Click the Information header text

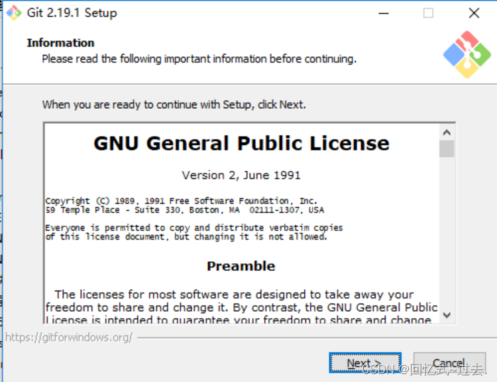tap(60, 43)
